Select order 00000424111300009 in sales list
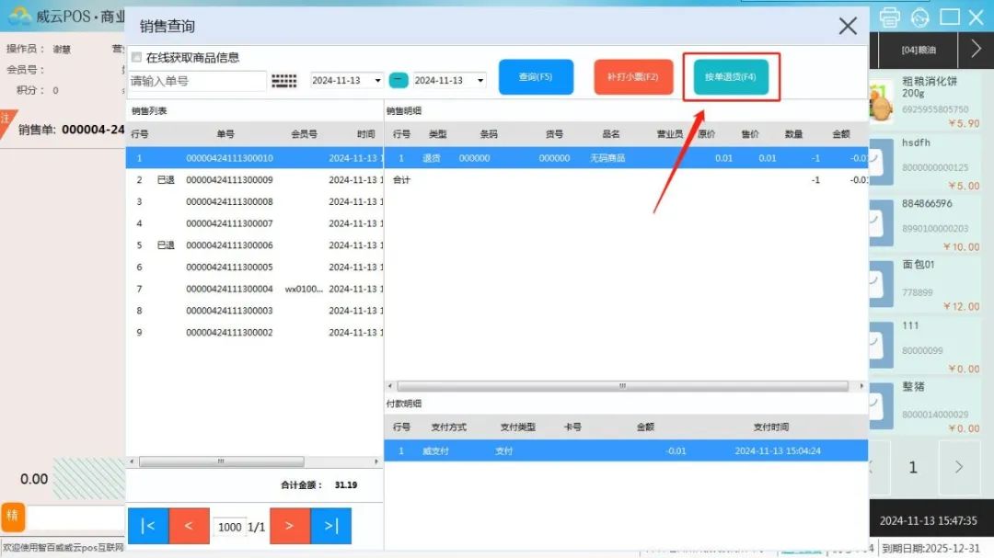The image size is (994, 558). click(229, 180)
